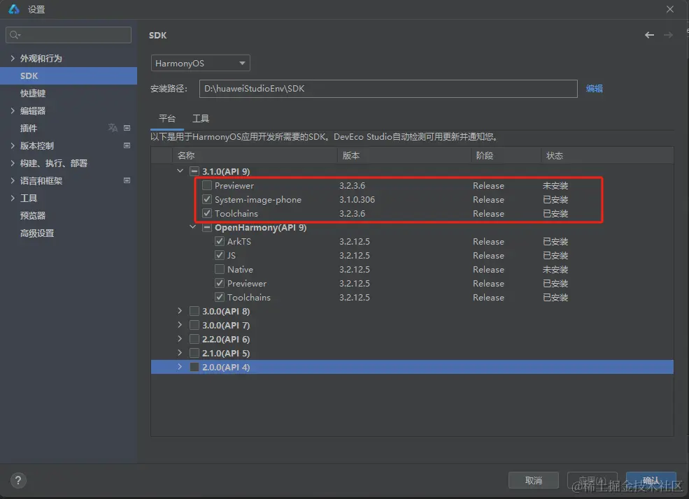The image size is (689, 499).
Task: Click the project-level icon beside 插件
Action: (x=127, y=128)
